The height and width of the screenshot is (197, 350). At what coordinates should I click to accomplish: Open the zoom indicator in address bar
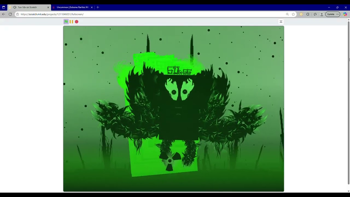click(287, 14)
